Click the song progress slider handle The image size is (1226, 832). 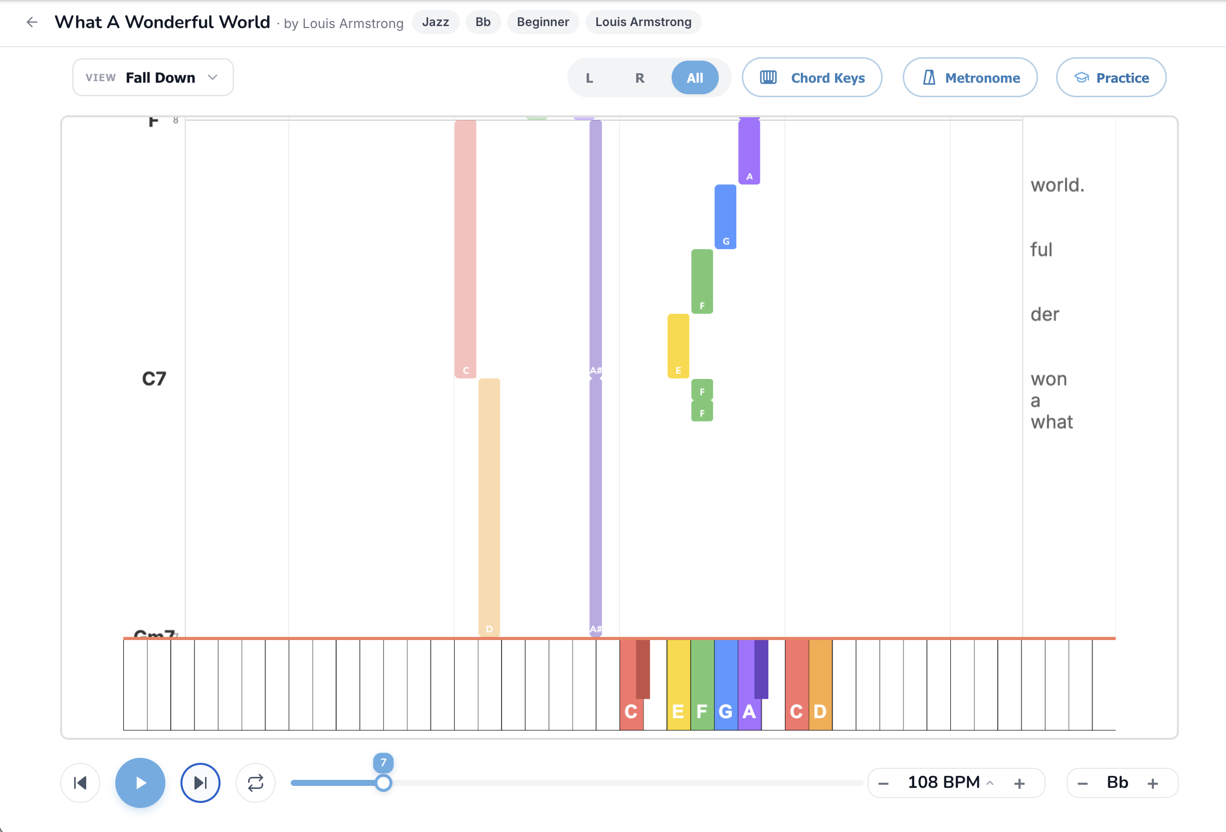[383, 783]
